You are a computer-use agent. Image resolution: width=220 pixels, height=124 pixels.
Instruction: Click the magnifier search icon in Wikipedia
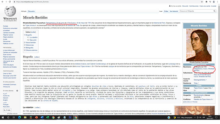point(214,11)
